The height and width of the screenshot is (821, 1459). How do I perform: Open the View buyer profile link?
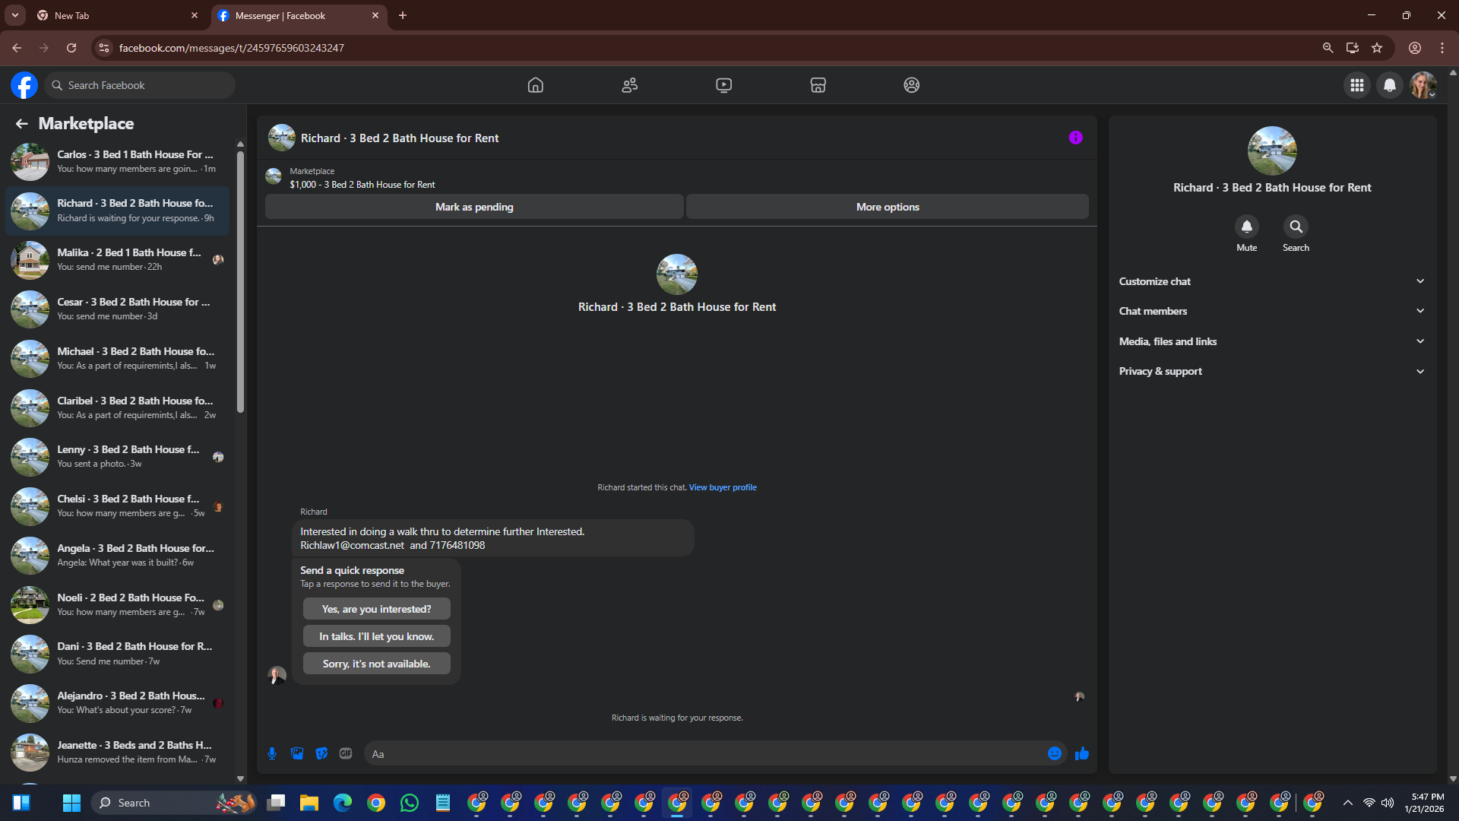(x=723, y=487)
